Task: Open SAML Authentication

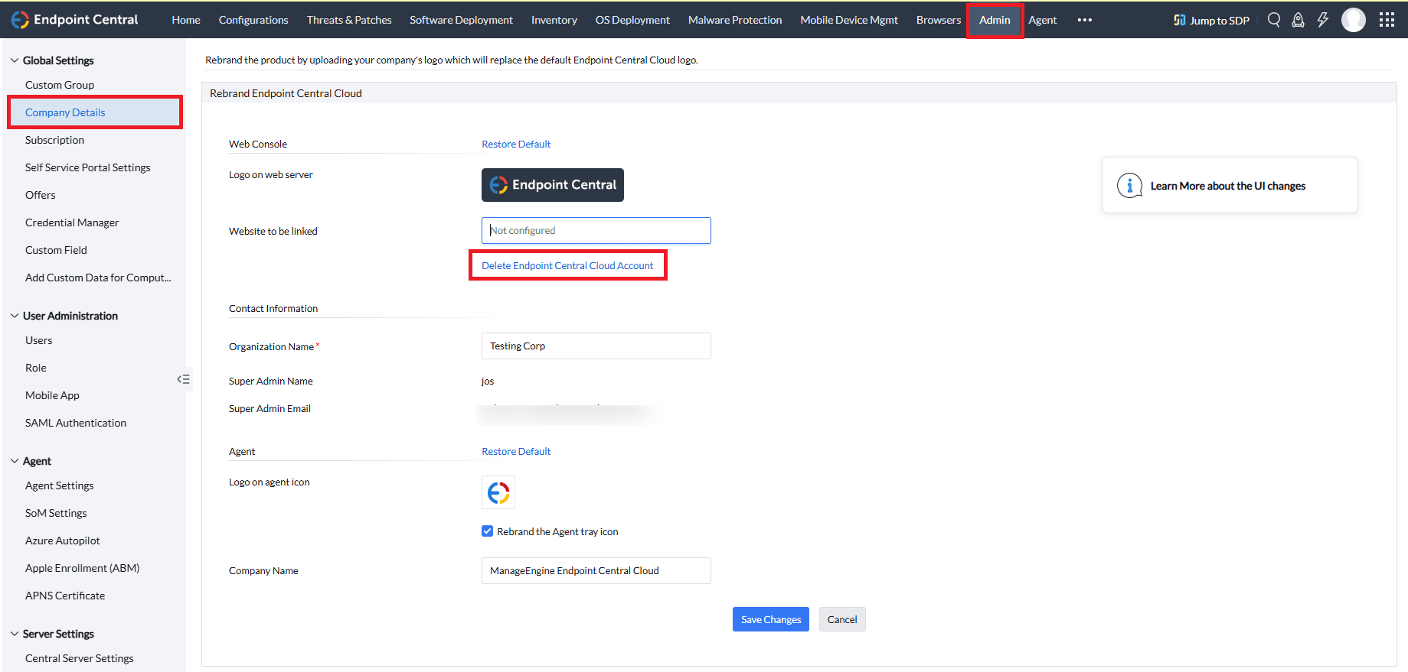Action: pyautogui.click(x=76, y=423)
